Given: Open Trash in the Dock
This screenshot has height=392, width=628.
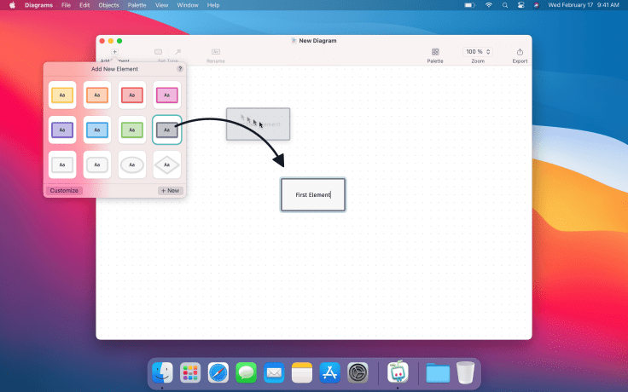Looking at the screenshot, I should [465, 372].
